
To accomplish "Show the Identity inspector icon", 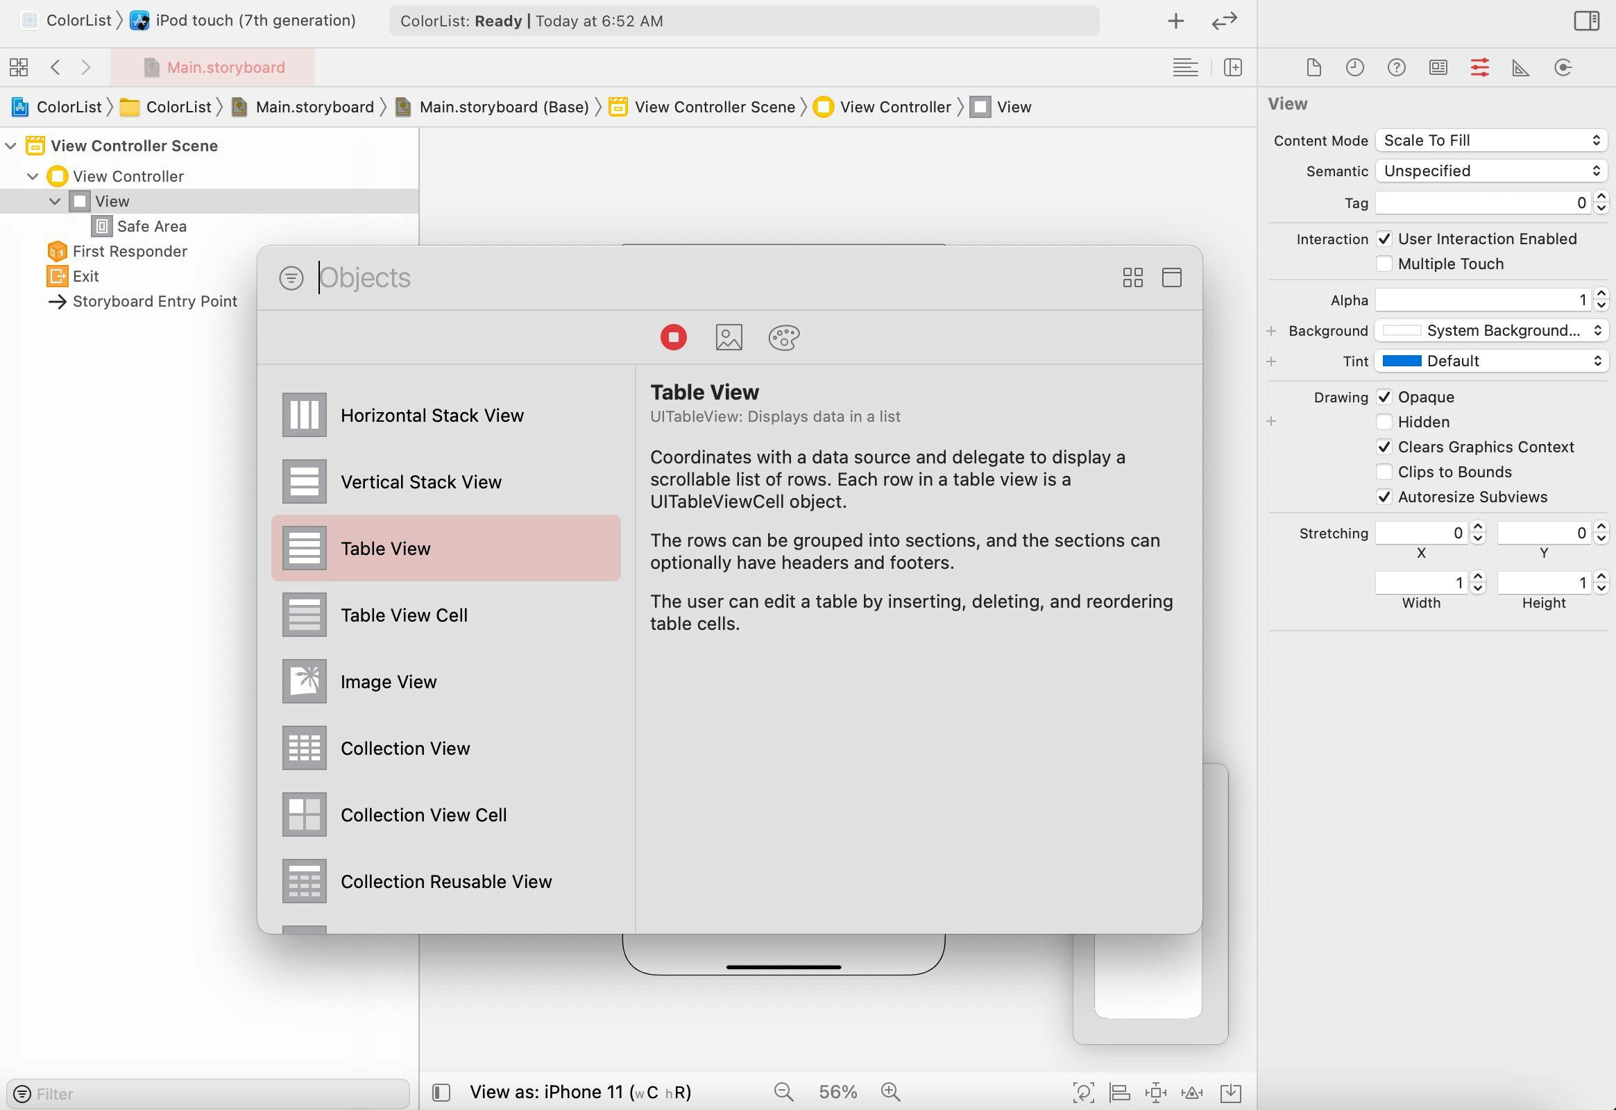I will pyautogui.click(x=1438, y=67).
